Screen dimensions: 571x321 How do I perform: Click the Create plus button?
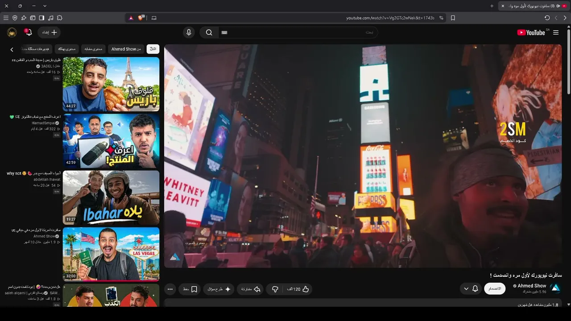[49, 32]
